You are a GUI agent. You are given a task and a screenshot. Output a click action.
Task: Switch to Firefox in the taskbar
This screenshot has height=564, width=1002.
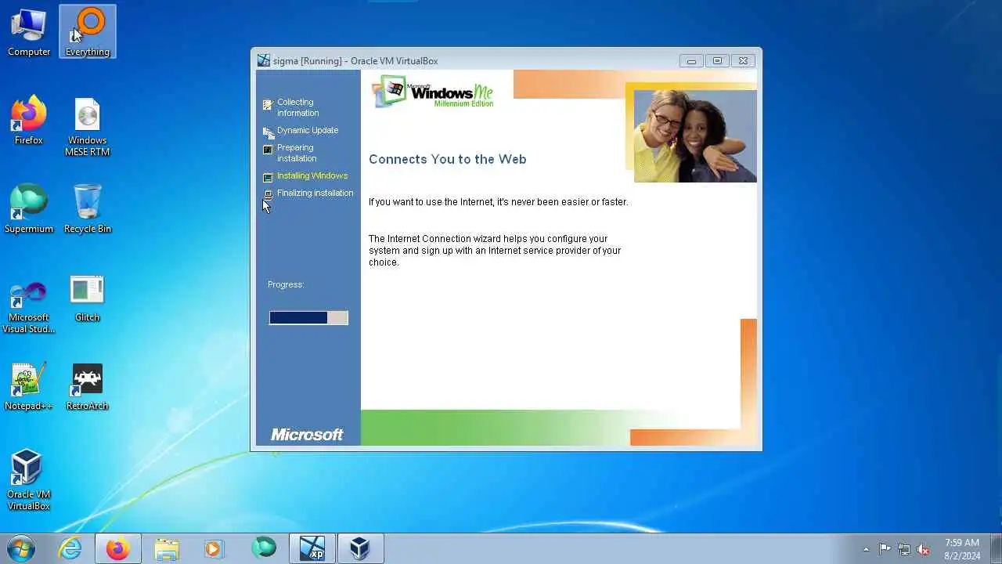(x=118, y=548)
